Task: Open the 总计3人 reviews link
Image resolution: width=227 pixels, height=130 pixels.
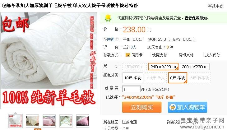Action: [130, 47]
